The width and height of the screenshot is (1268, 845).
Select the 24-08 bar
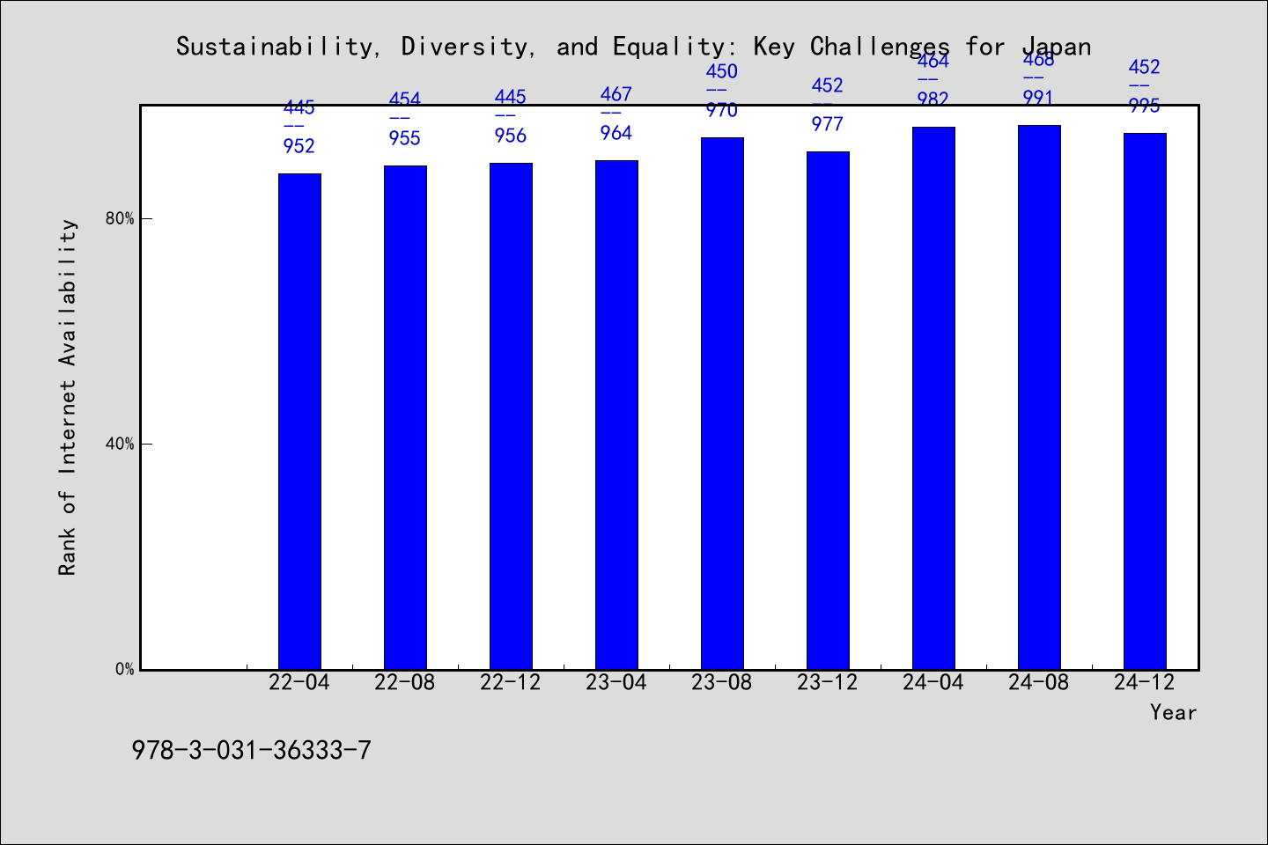coord(1039,397)
